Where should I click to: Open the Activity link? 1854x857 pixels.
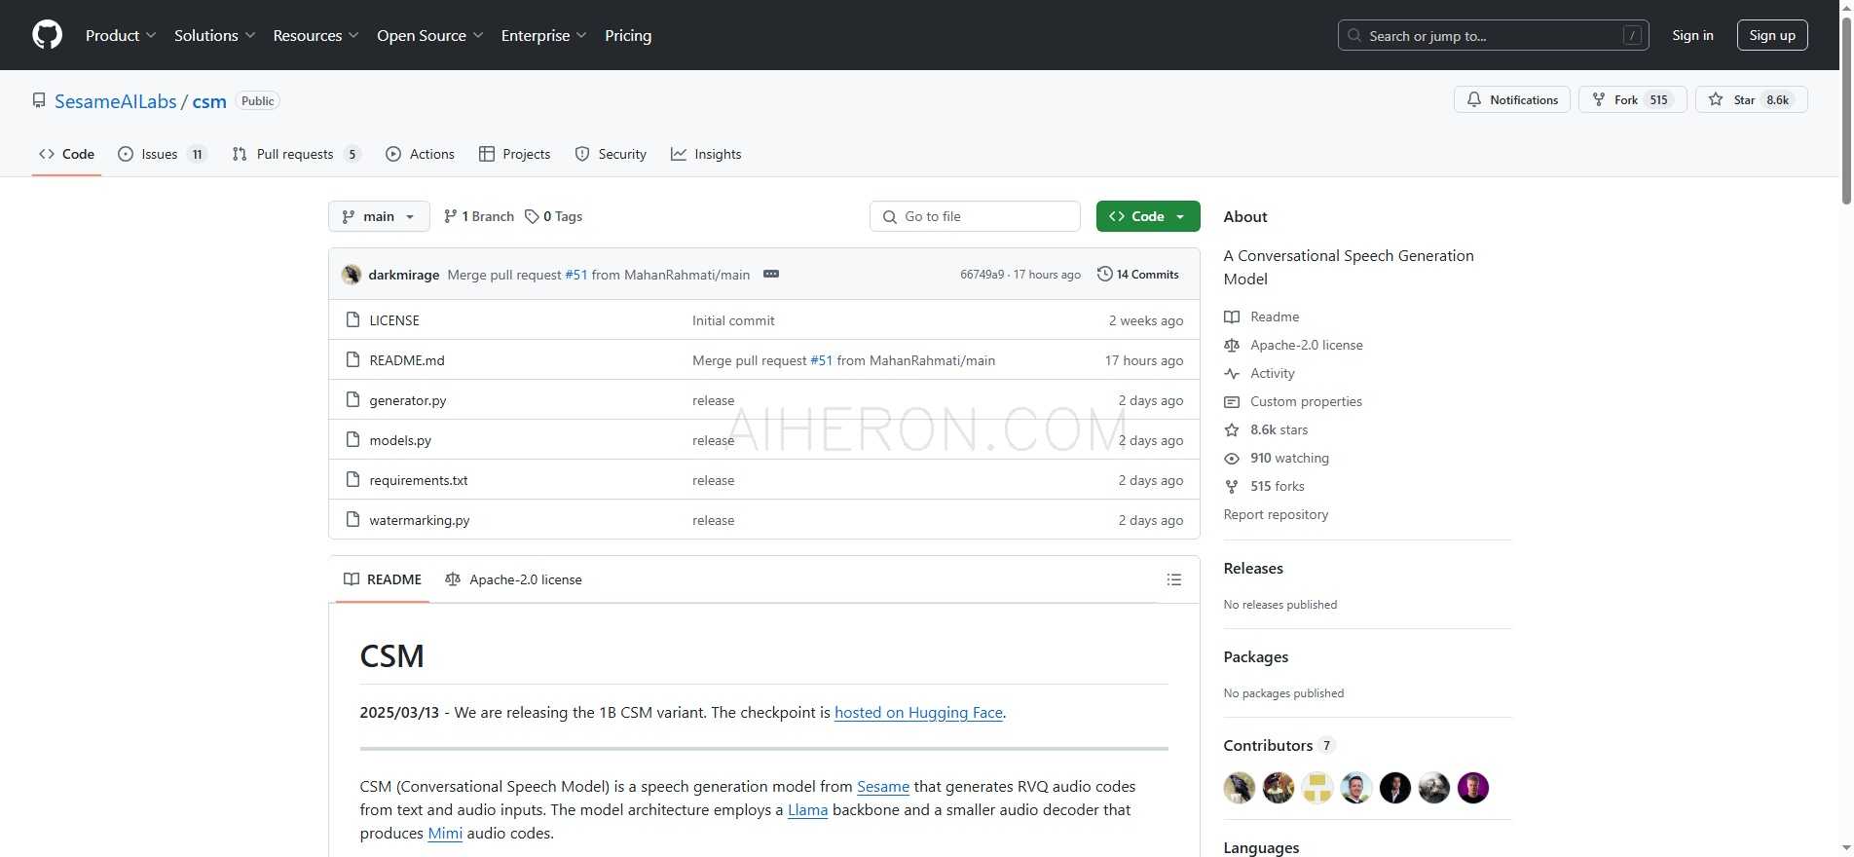1272,373
